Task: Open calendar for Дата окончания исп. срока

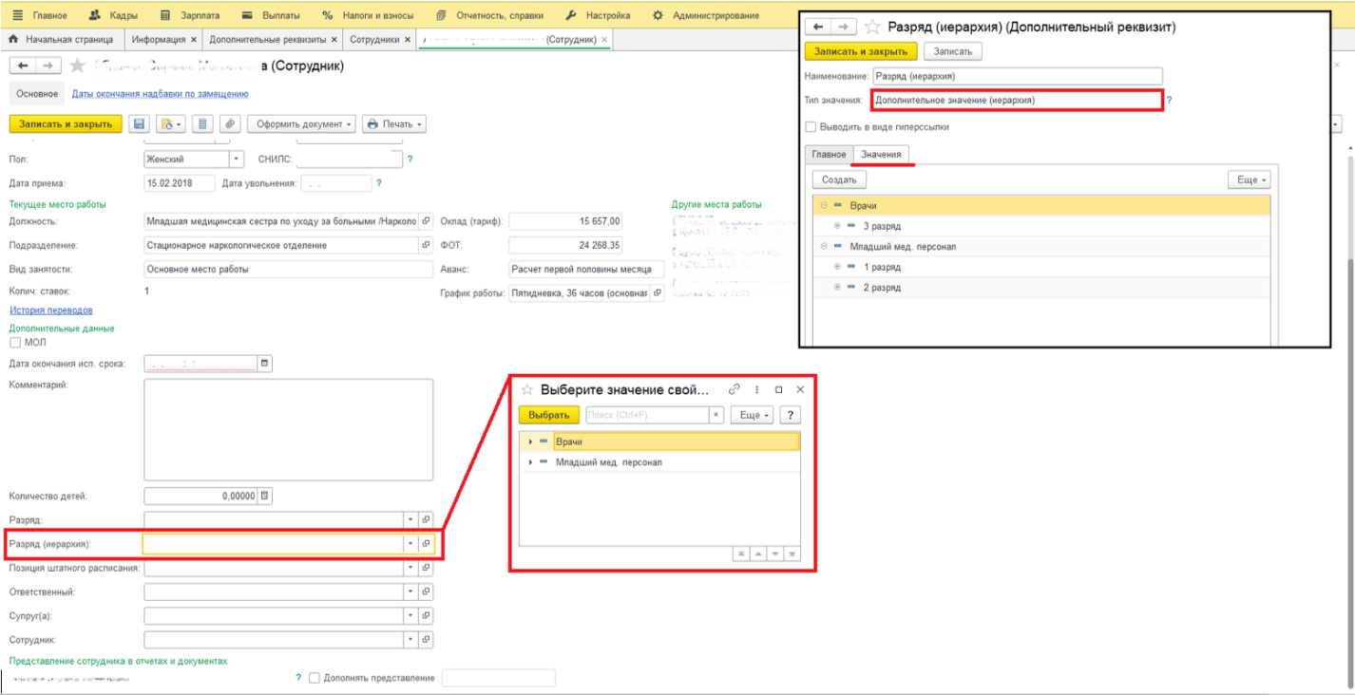Action: 265,364
